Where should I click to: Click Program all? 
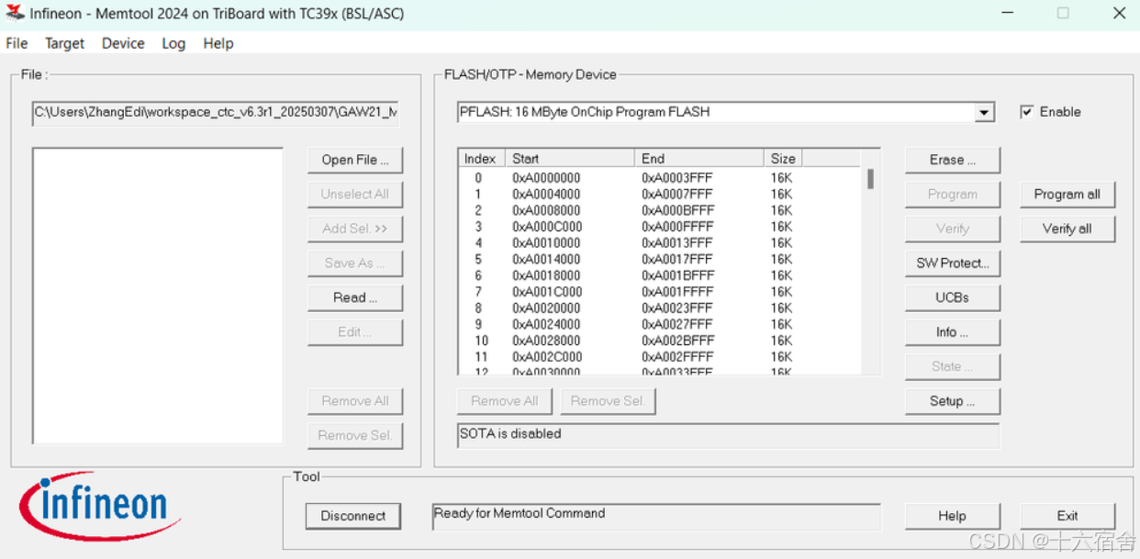(1067, 195)
